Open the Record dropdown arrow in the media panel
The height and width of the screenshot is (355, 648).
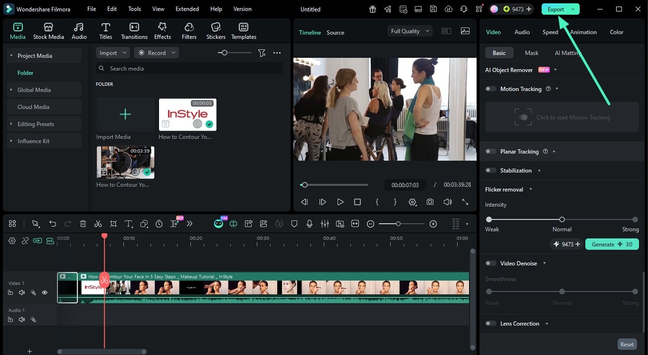[173, 52]
